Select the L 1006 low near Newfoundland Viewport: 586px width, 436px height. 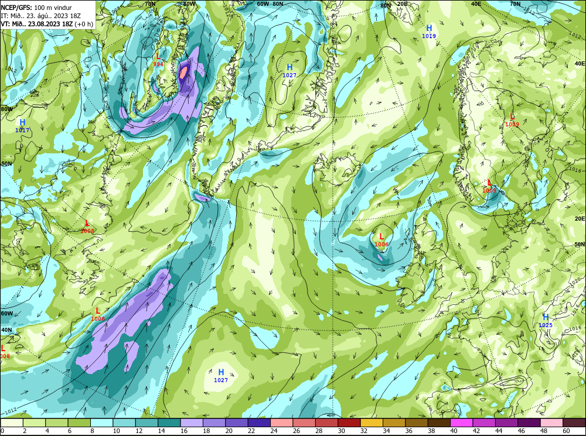(x=98, y=314)
